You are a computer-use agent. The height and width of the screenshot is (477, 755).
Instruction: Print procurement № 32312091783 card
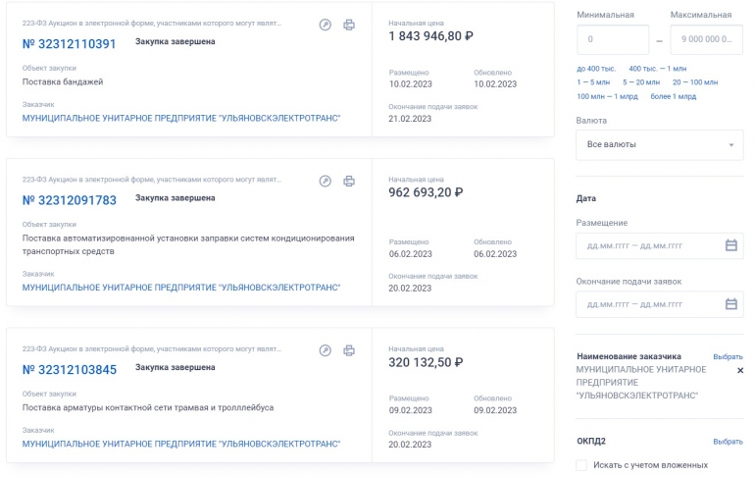(x=349, y=181)
